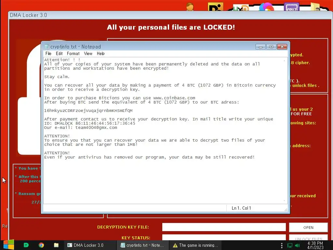This screenshot has width=333, height=250.
Task: Click the Notepad scrollbar up arrow
Action: [284, 61]
